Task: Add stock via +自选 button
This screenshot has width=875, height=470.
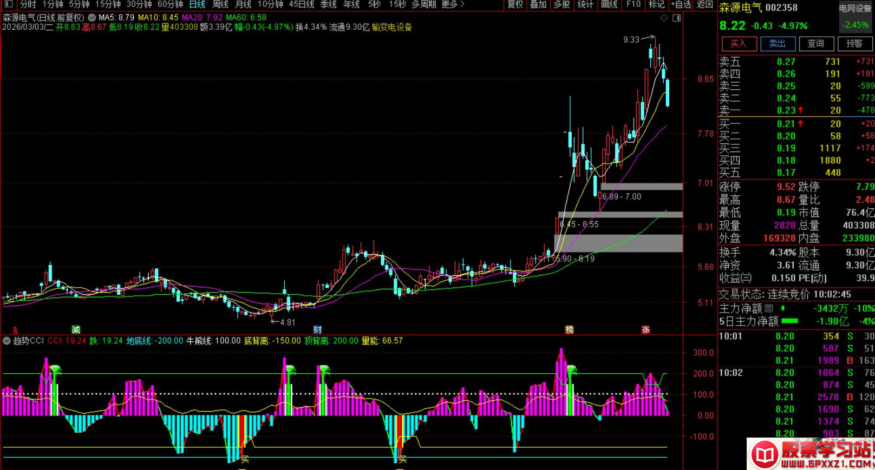Action: click(681, 4)
